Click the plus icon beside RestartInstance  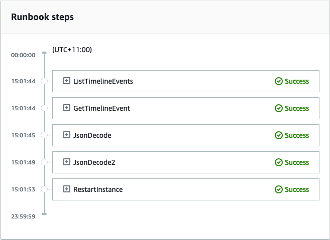66,189
